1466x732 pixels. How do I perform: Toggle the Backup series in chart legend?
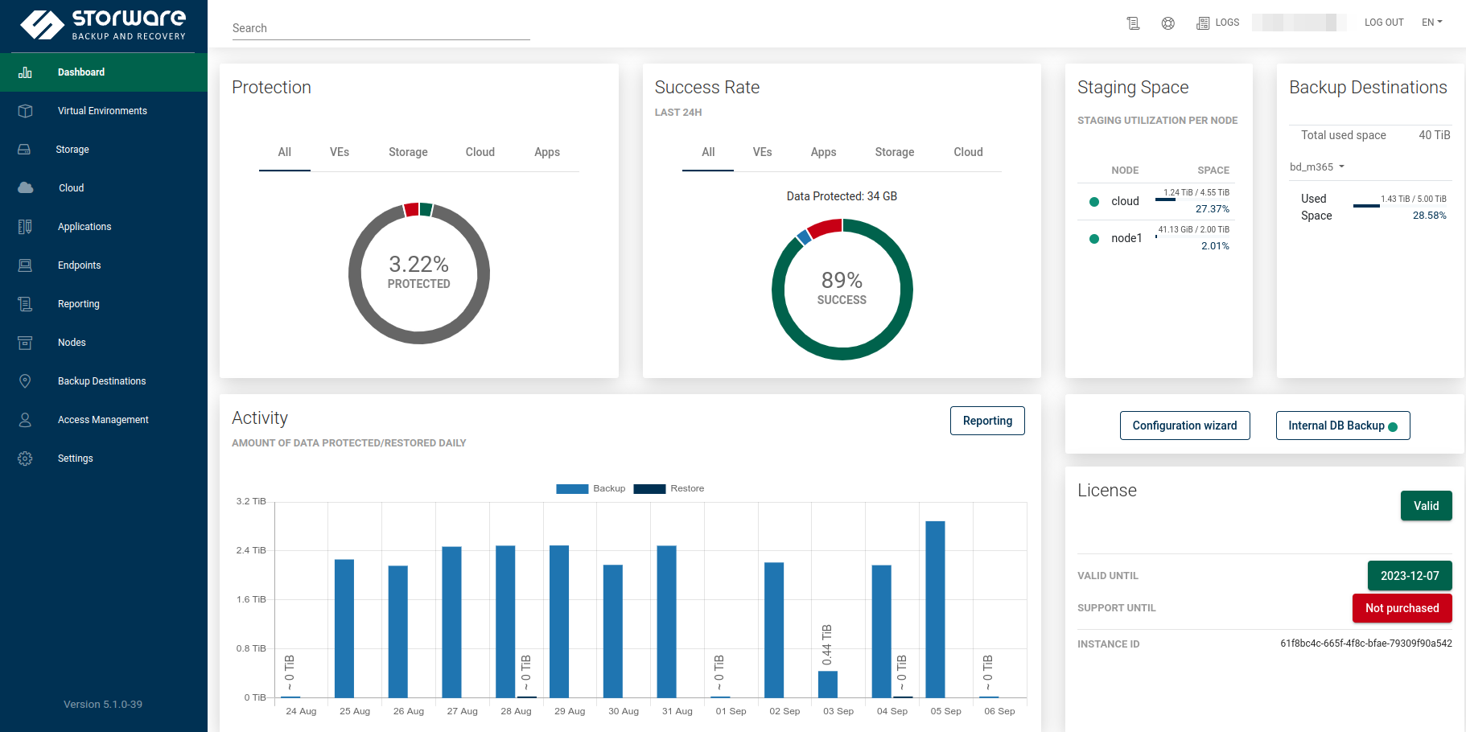[591, 488]
